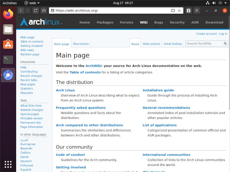230x172 pixels.
Task: Bookmark this page with the star
Action: click(x=179, y=10)
